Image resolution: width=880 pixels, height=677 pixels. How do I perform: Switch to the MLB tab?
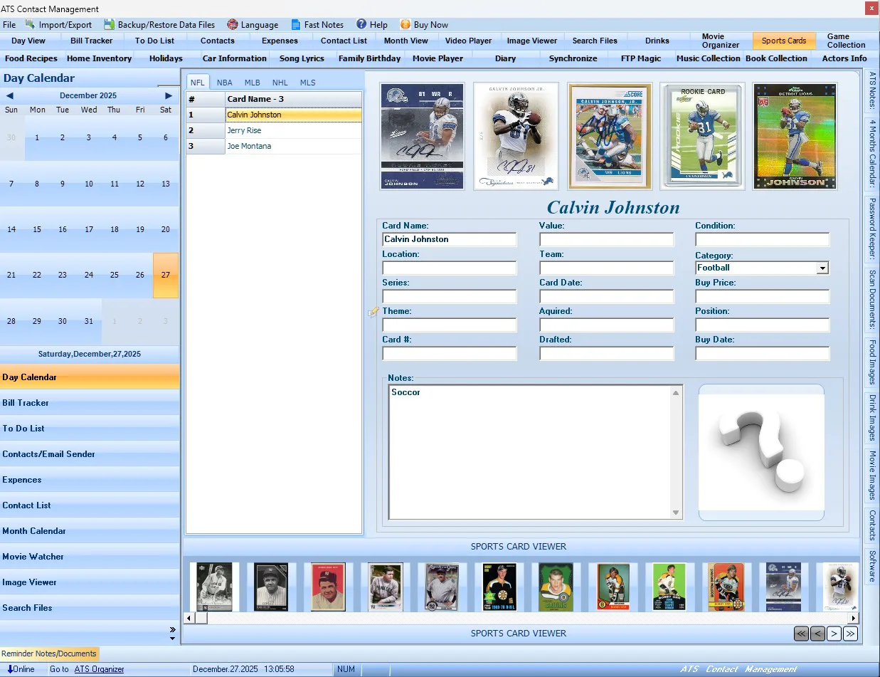(253, 83)
